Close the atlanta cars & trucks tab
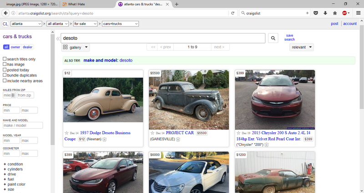364x193 pixels. [x=167, y=4]
